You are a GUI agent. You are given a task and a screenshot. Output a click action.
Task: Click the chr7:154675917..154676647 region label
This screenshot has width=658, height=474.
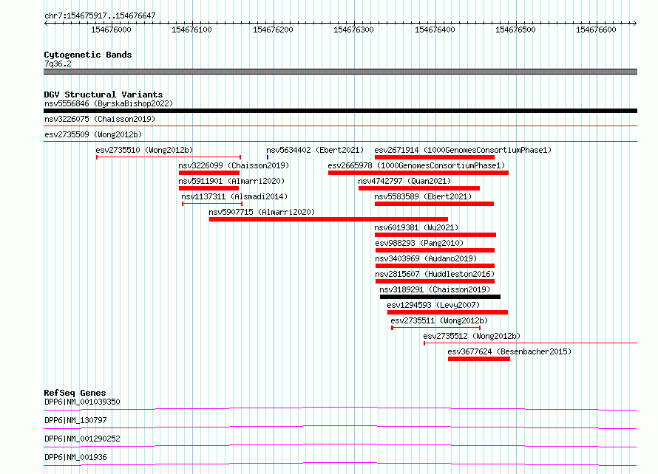(100, 16)
